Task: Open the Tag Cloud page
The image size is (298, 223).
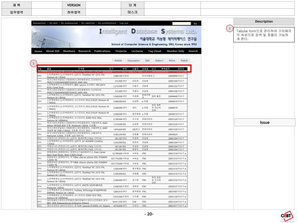Action: 155,51
